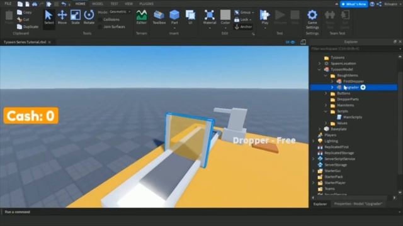Expand the Upgrader model
The height and width of the screenshot is (226, 403).
point(332,87)
